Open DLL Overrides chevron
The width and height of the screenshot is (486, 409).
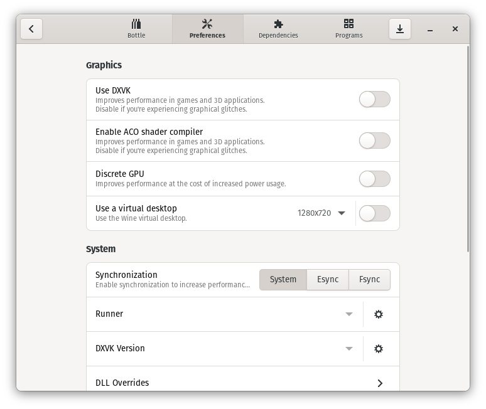[x=380, y=383]
